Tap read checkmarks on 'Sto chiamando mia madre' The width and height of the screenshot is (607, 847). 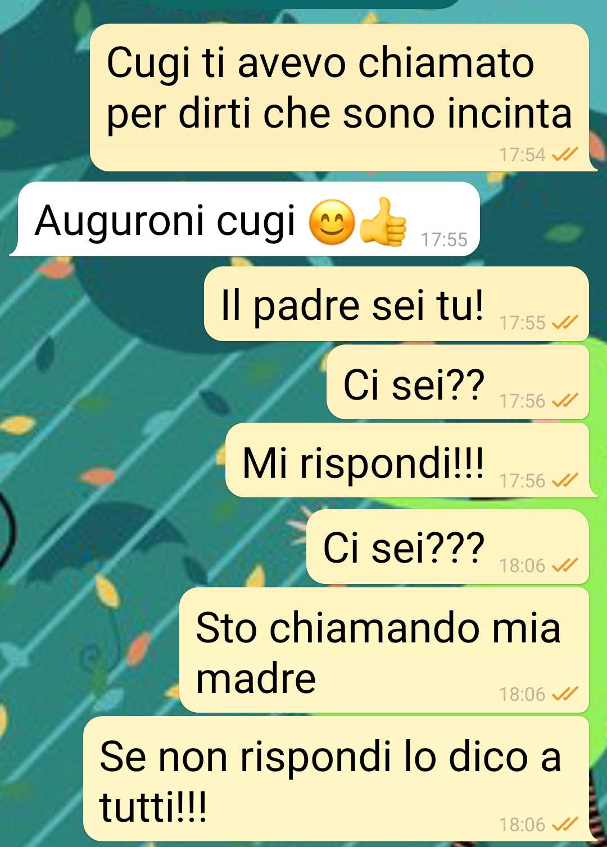coord(565,695)
